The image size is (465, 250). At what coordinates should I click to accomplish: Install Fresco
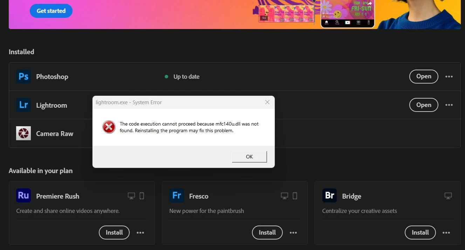(x=267, y=233)
